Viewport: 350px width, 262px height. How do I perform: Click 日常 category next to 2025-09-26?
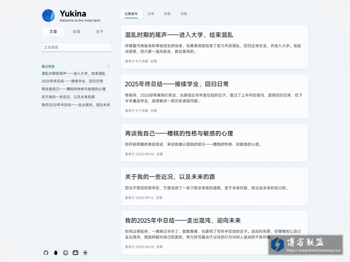(x=160, y=154)
